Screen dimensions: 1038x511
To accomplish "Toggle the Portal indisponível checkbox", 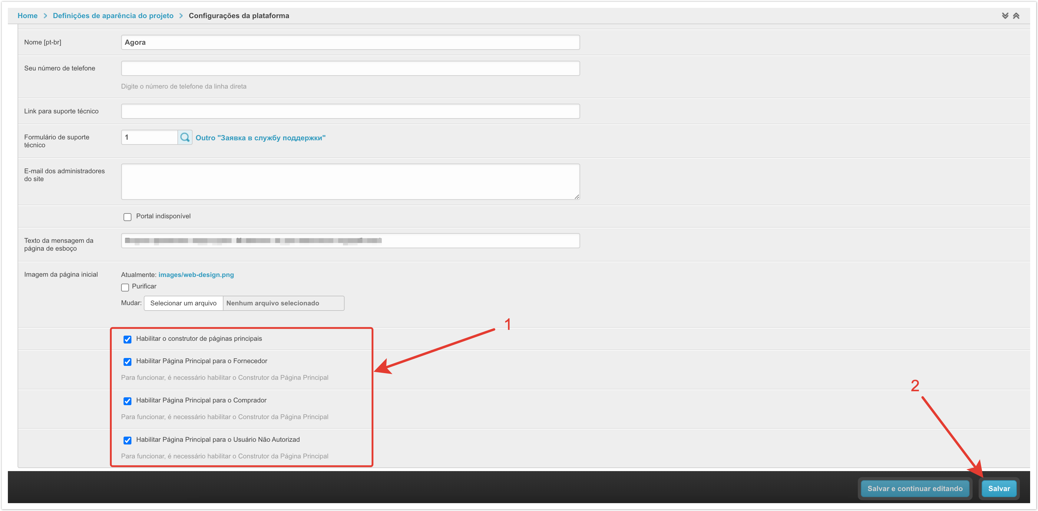I will pyautogui.click(x=127, y=217).
